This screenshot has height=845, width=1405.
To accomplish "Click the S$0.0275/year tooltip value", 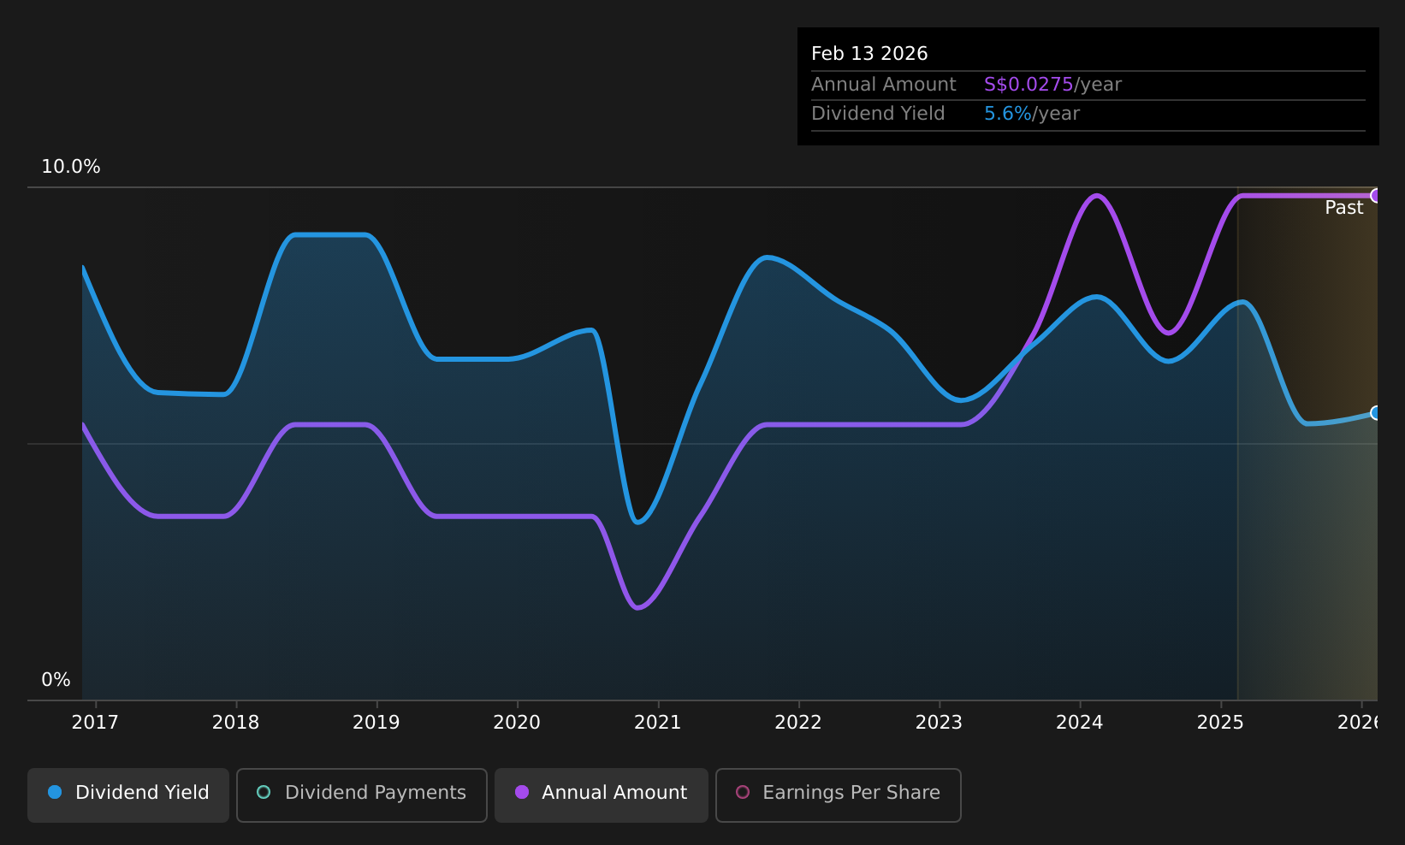I will click(1052, 85).
